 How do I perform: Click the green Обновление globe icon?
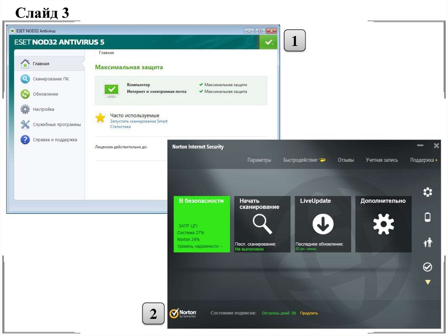(25, 94)
